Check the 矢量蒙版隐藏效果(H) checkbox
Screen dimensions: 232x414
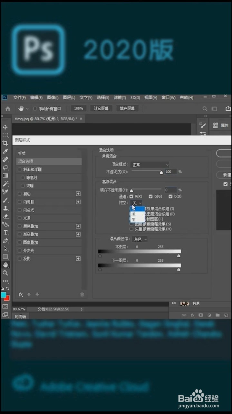tap(131, 229)
